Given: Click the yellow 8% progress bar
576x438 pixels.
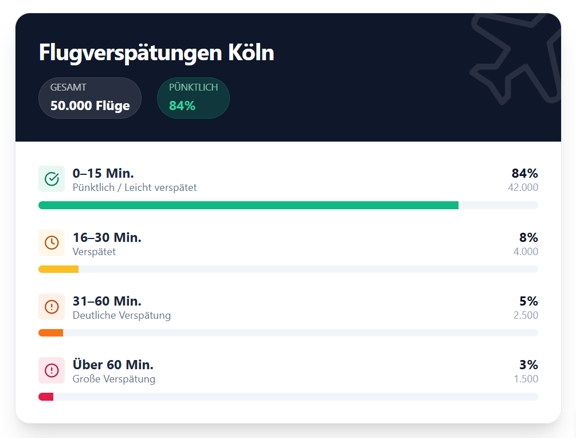Looking at the screenshot, I should pos(58,269).
